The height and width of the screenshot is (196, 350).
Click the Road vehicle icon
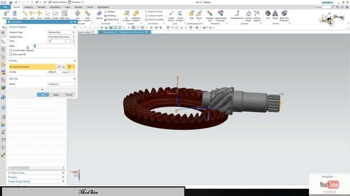point(275,15)
